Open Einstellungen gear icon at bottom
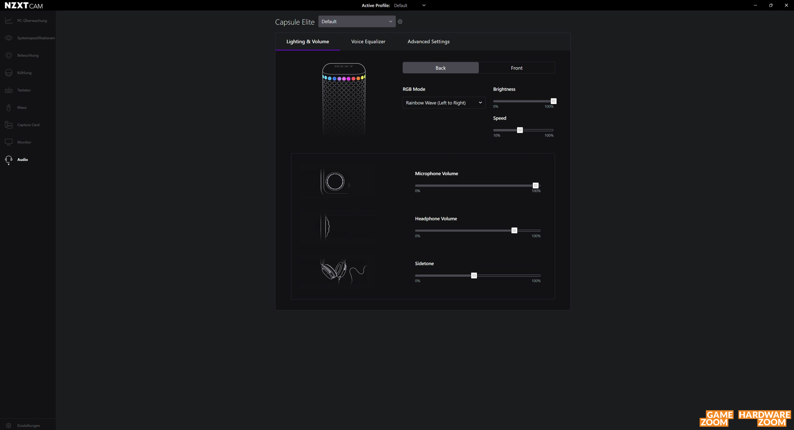The height and width of the screenshot is (430, 794). (9, 426)
